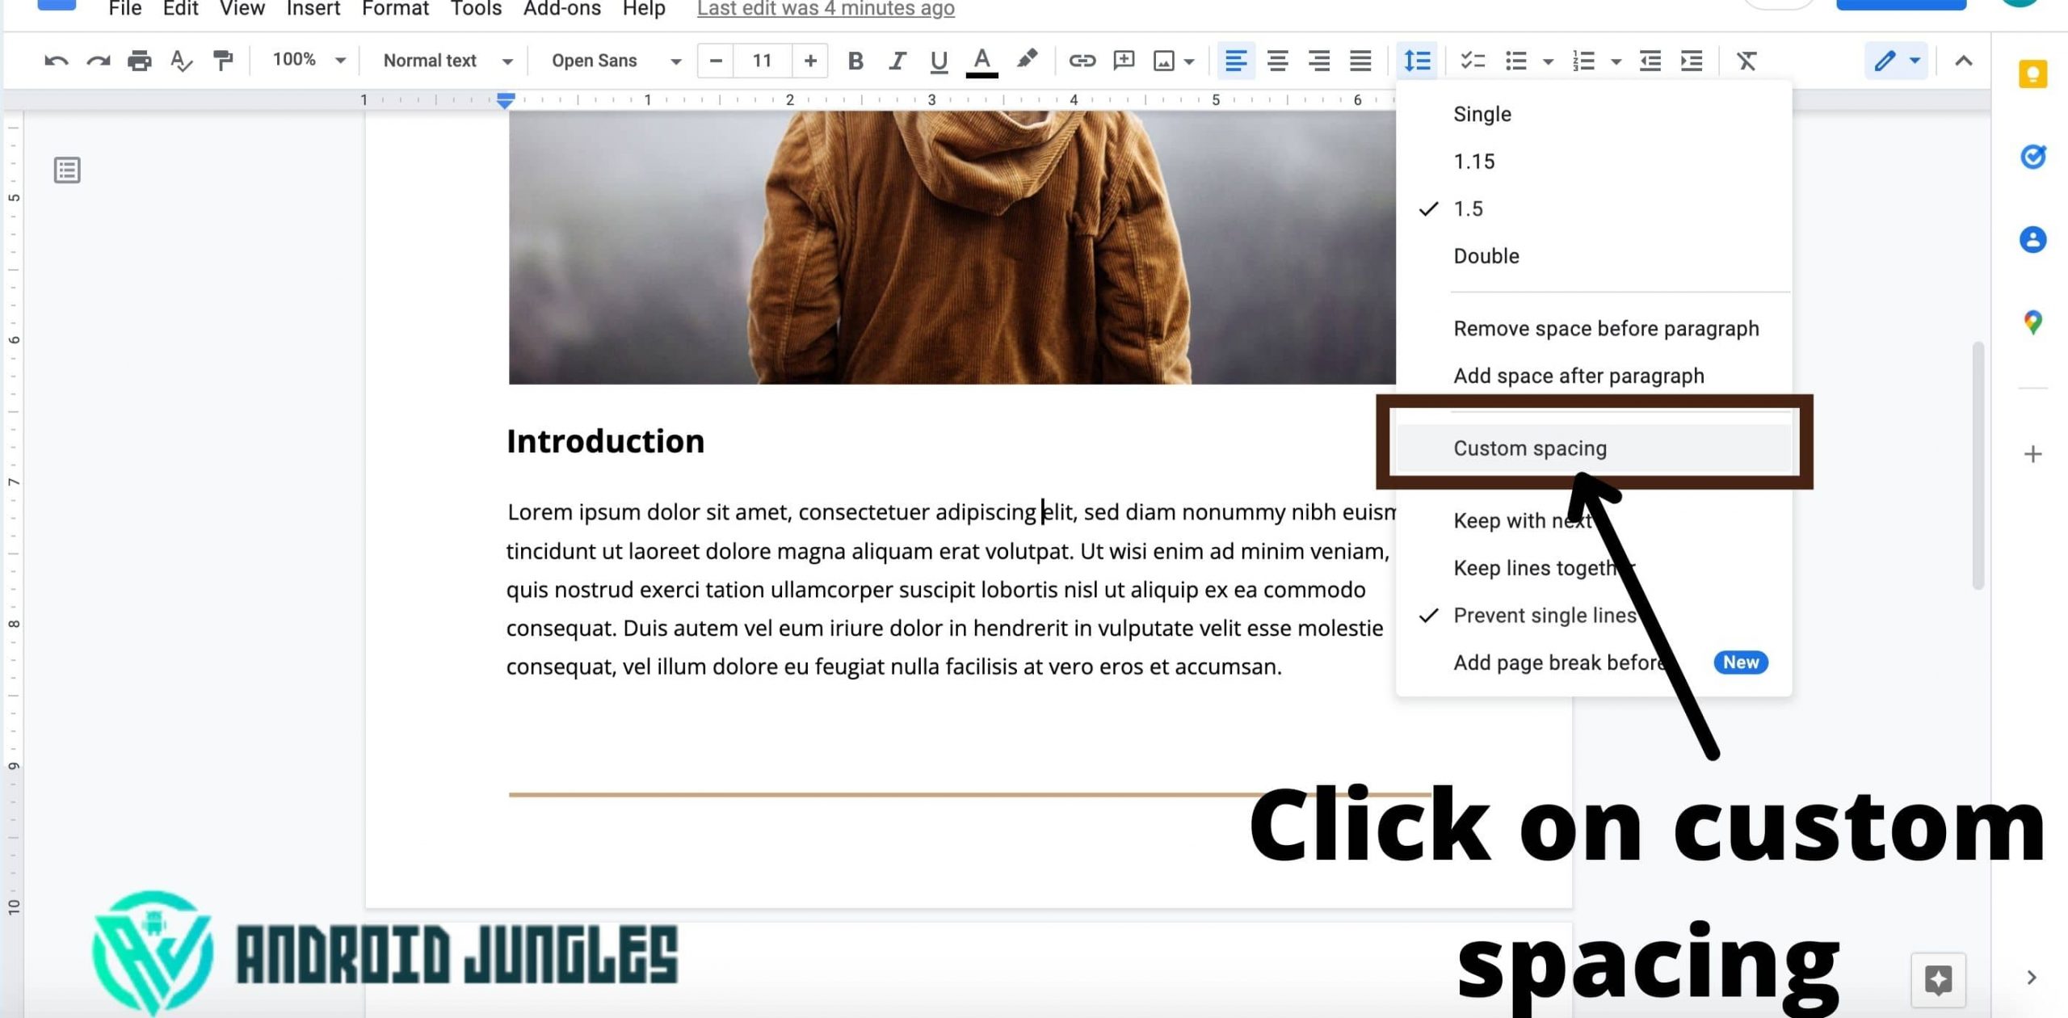Open the Add-ons menu
The width and height of the screenshot is (2068, 1018).
[562, 9]
